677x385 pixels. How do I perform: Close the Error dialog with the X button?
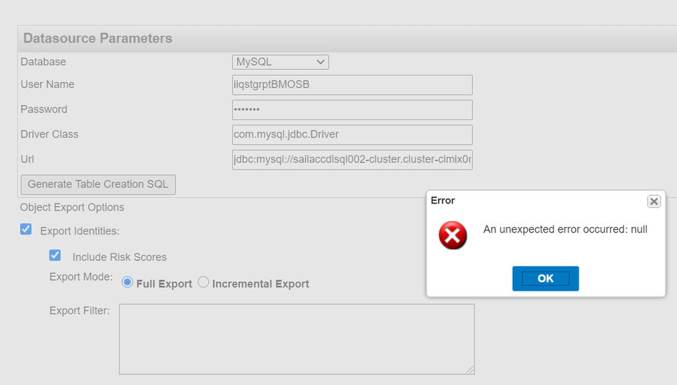(x=653, y=201)
